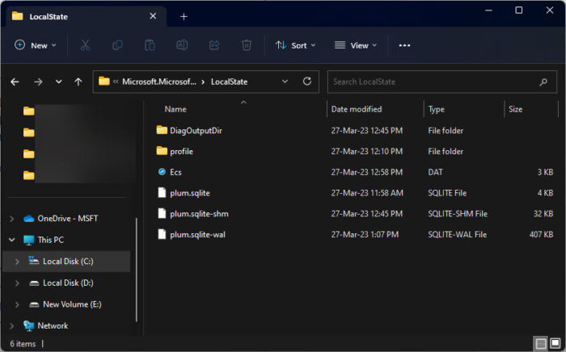Image resolution: width=566 pixels, height=352 pixels.
Task: Sort by Date modified column header
Action: 357,109
